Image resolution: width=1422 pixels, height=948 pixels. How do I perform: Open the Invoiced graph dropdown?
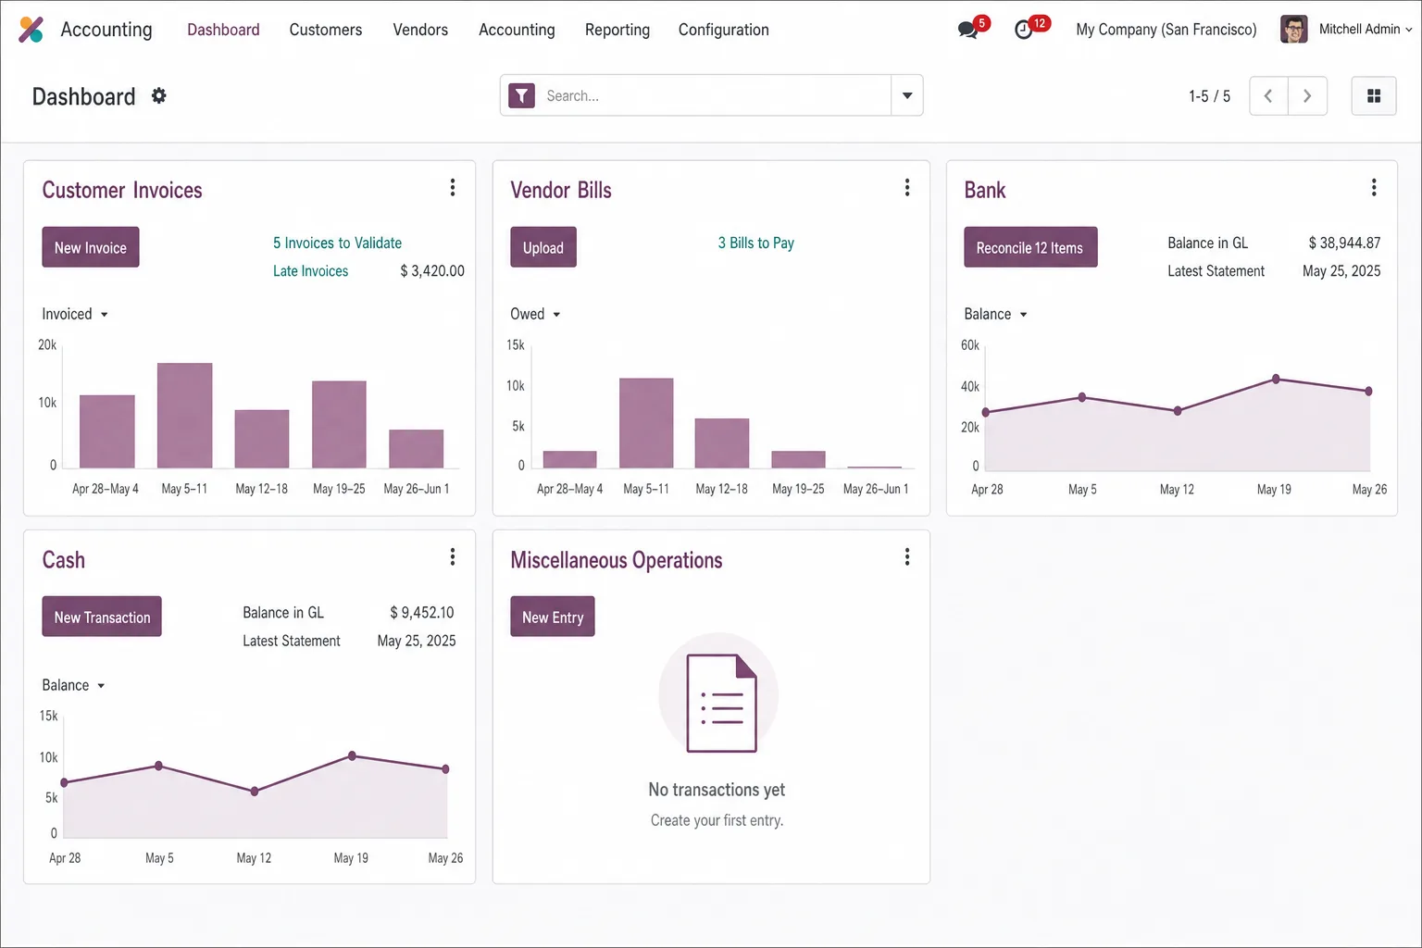(x=75, y=314)
